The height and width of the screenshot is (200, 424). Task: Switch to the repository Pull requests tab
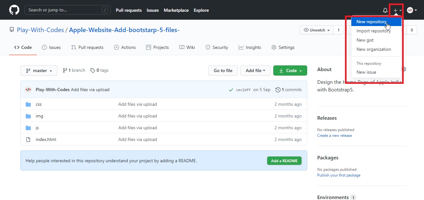(88, 47)
